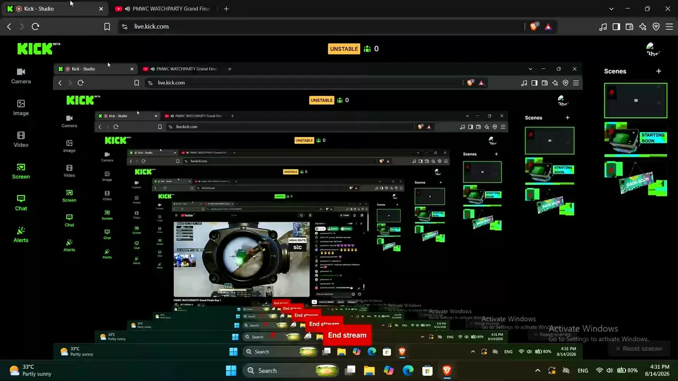
Task: Expand the browser tab search dropdown
Action: point(611,8)
